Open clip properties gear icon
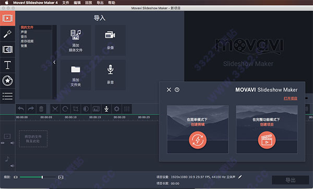This screenshot has width=313, height=189. [116, 109]
